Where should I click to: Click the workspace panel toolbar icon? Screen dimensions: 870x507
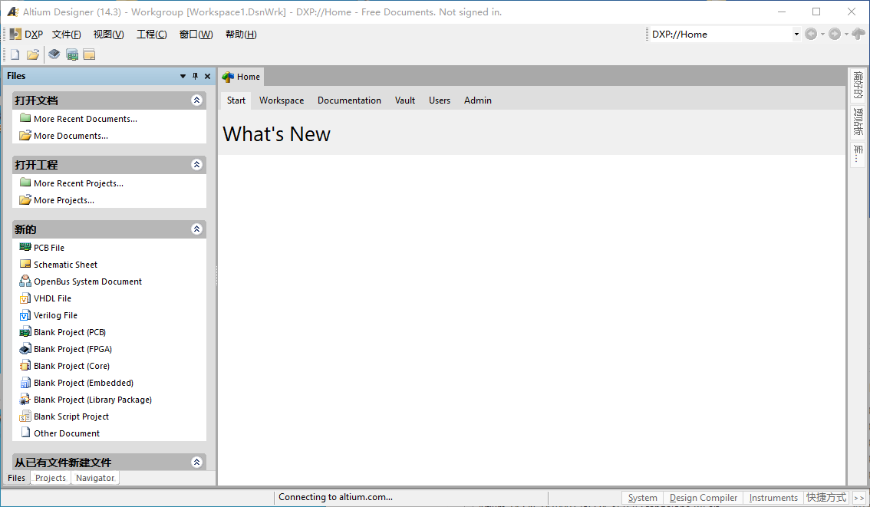coord(89,54)
